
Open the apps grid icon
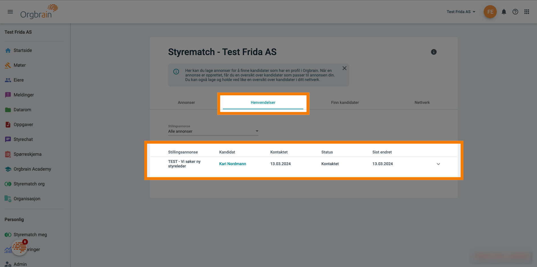527,12
